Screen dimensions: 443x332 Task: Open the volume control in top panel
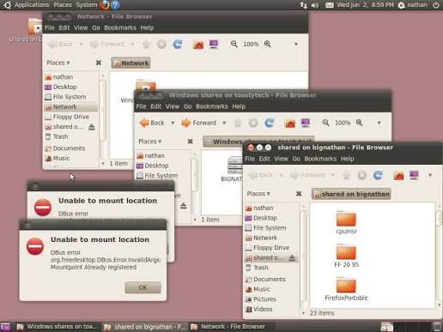click(315, 5)
